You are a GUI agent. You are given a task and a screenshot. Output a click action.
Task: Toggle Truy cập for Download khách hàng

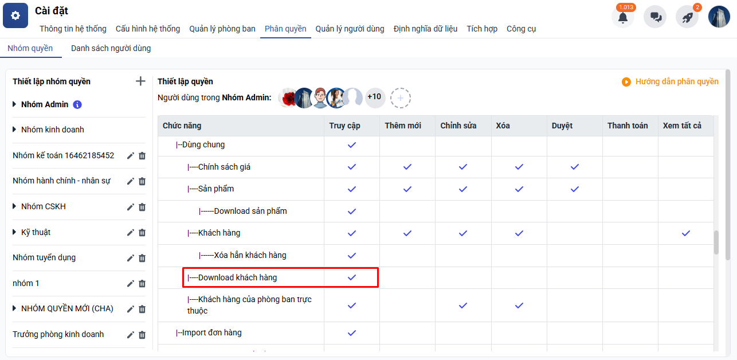(x=352, y=277)
